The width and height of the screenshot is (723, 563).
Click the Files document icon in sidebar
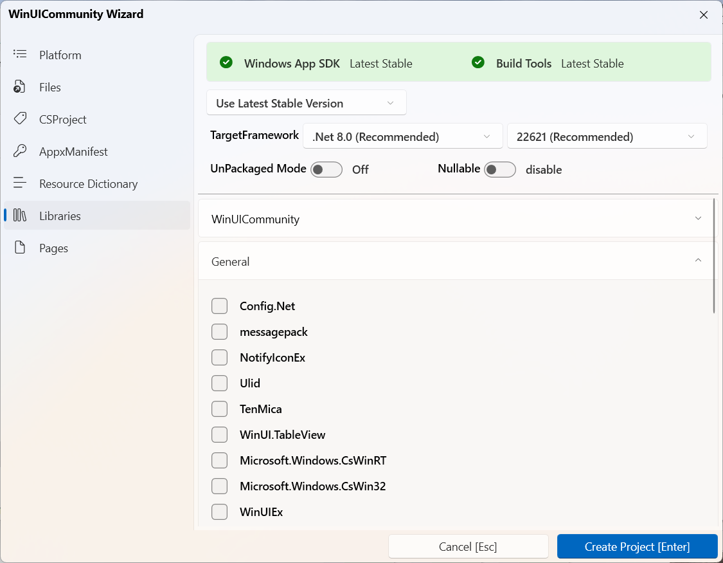(20, 87)
